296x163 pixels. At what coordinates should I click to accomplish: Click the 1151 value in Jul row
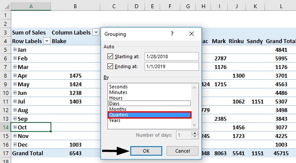tap(258, 101)
